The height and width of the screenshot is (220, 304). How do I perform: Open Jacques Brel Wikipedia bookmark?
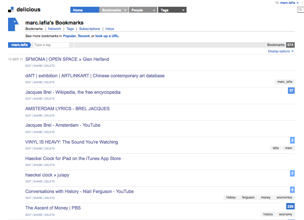(x=73, y=92)
